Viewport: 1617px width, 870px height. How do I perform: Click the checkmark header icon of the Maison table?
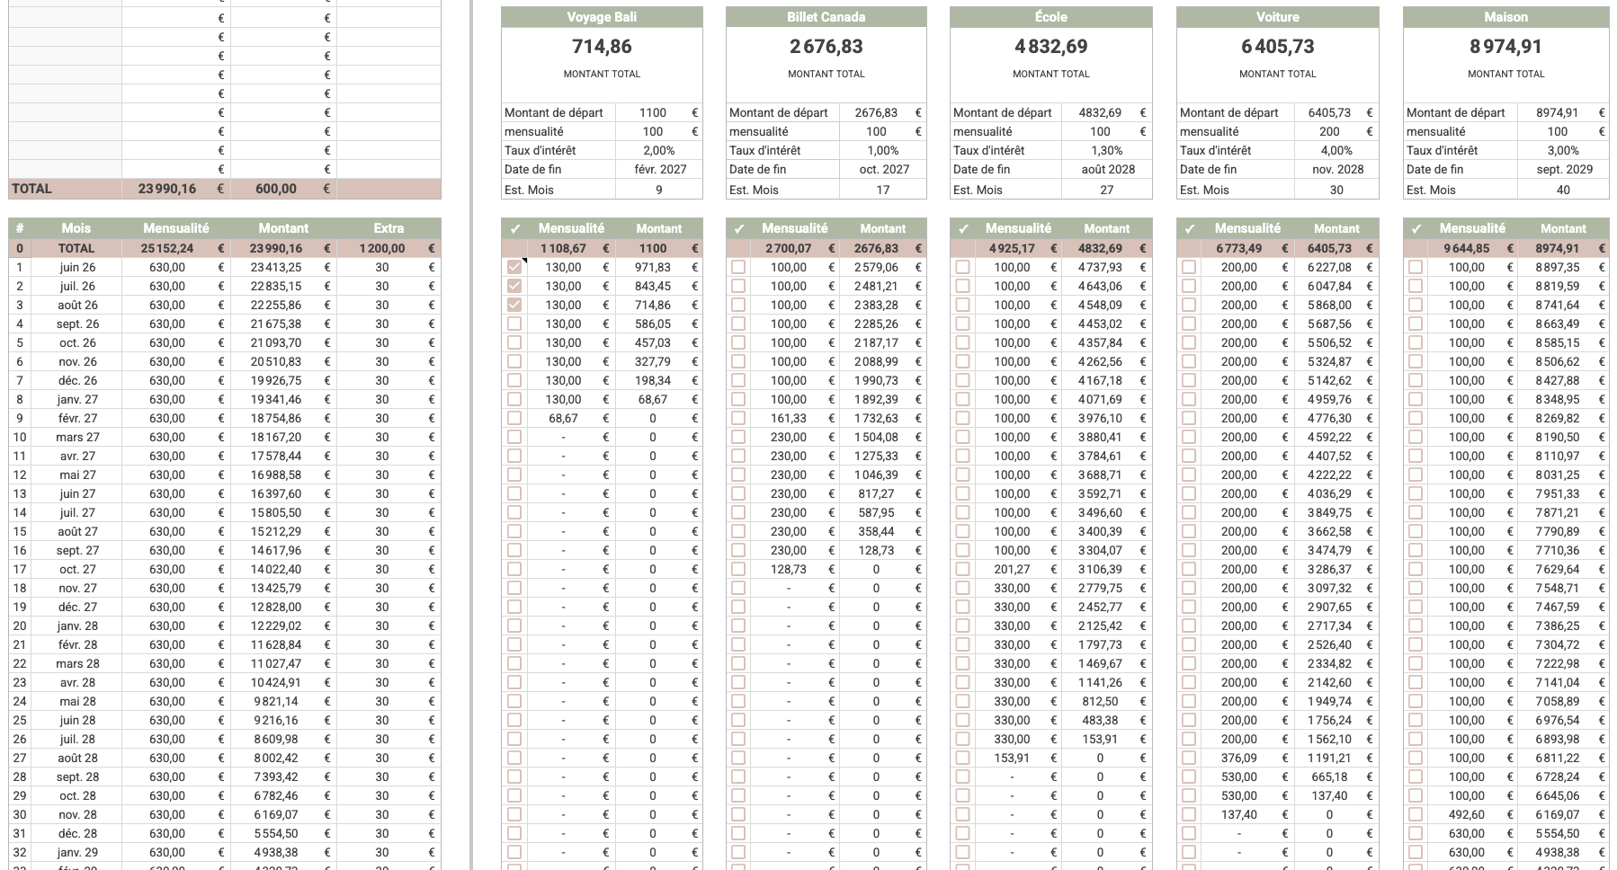coord(1416,229)
